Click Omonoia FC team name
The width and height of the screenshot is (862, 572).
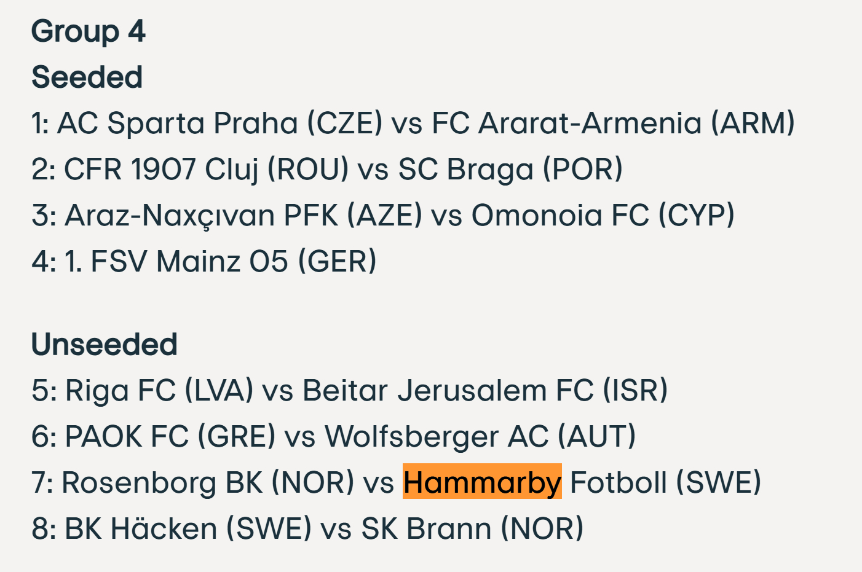[560, 215]
